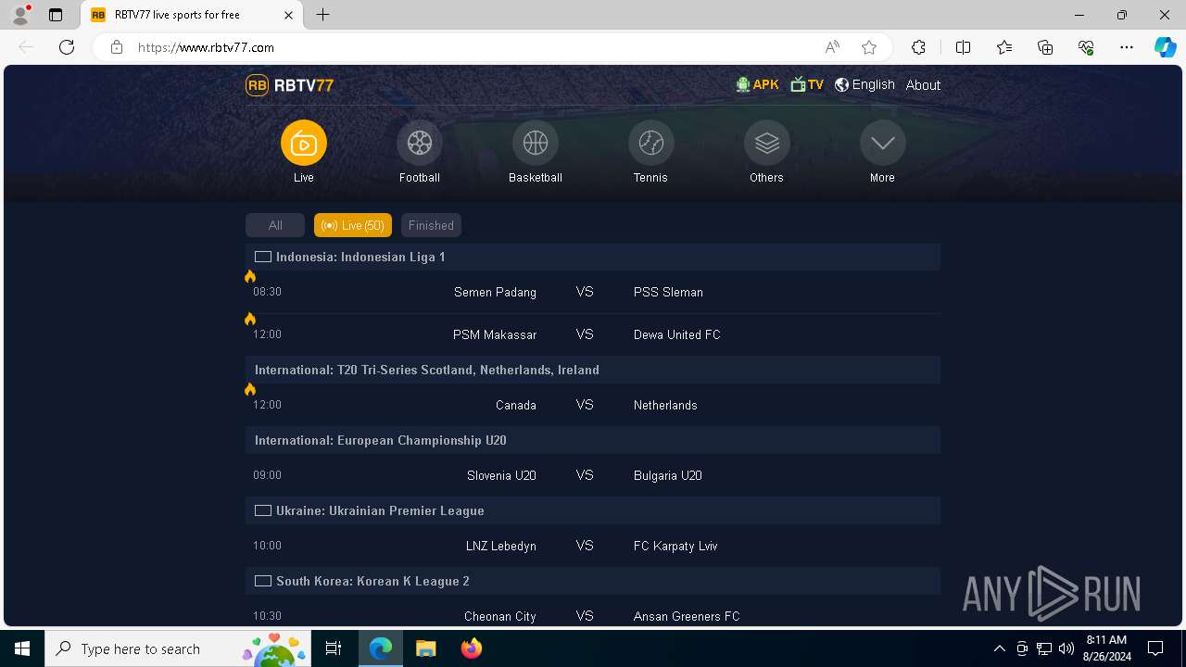Open browser Extensions menu

coord(918,47)
